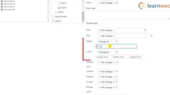Check the Posters category checkbox
Screen dimensions: 170x95
56,12
